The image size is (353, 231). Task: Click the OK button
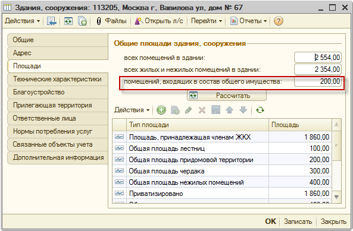point(271,221)
